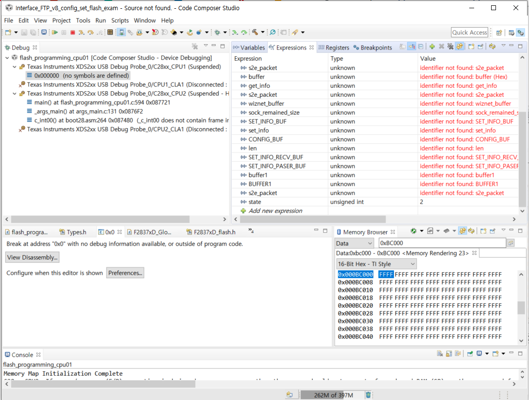Toggle continuous refresh in Memory Browser
Viewport: 529px width, 400px height.
pyautogui.click(x=462, y=231)
